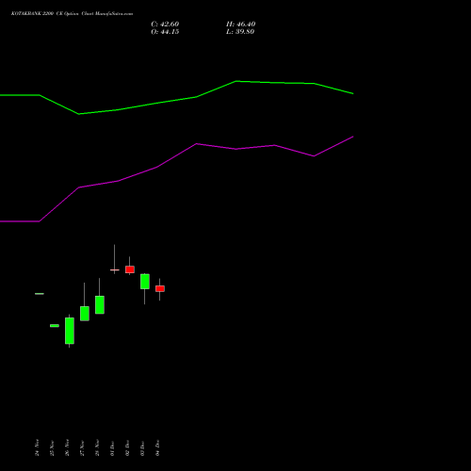This screenshot has height=471, width=471.
Task: Click the low value L: 39.80
Action: point(240,32)
